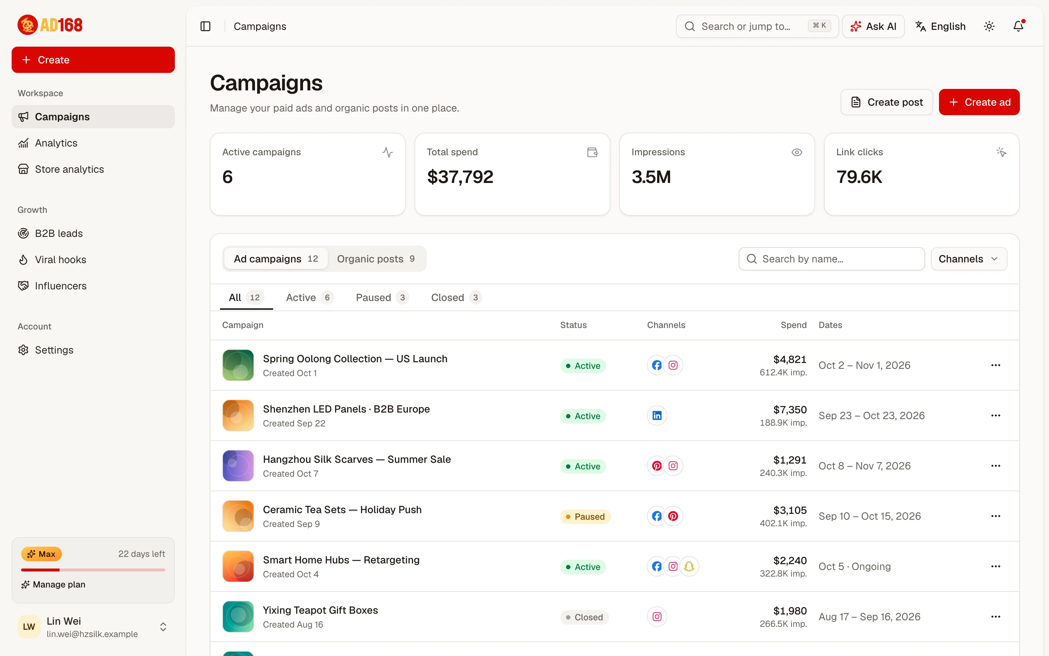
Task: Open Settings in the sidebar
Action: coord(93,350)
